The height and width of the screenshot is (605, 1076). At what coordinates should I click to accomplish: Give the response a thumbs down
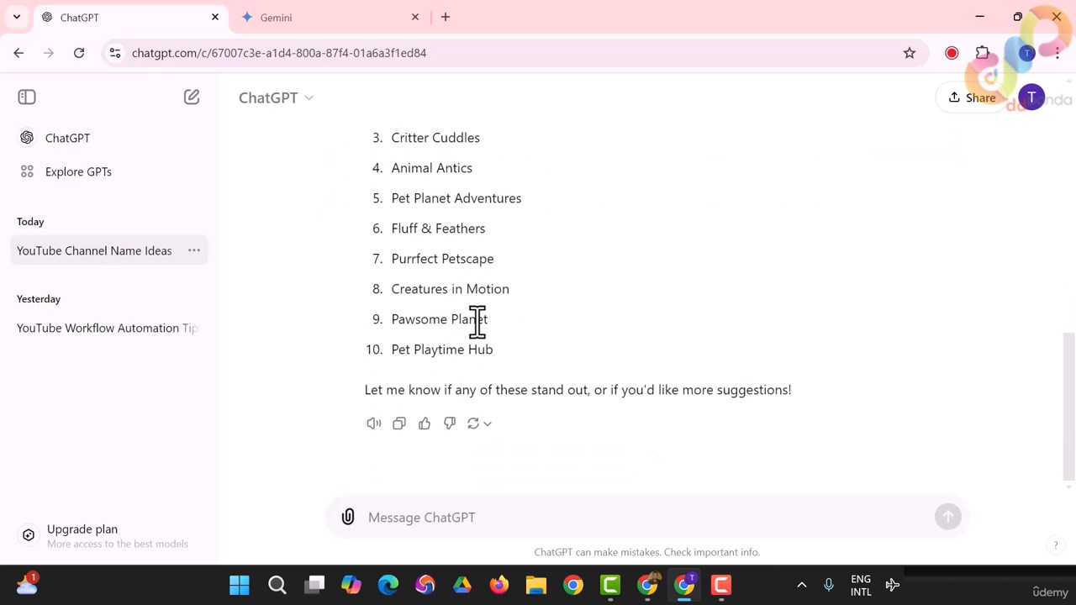450,423
